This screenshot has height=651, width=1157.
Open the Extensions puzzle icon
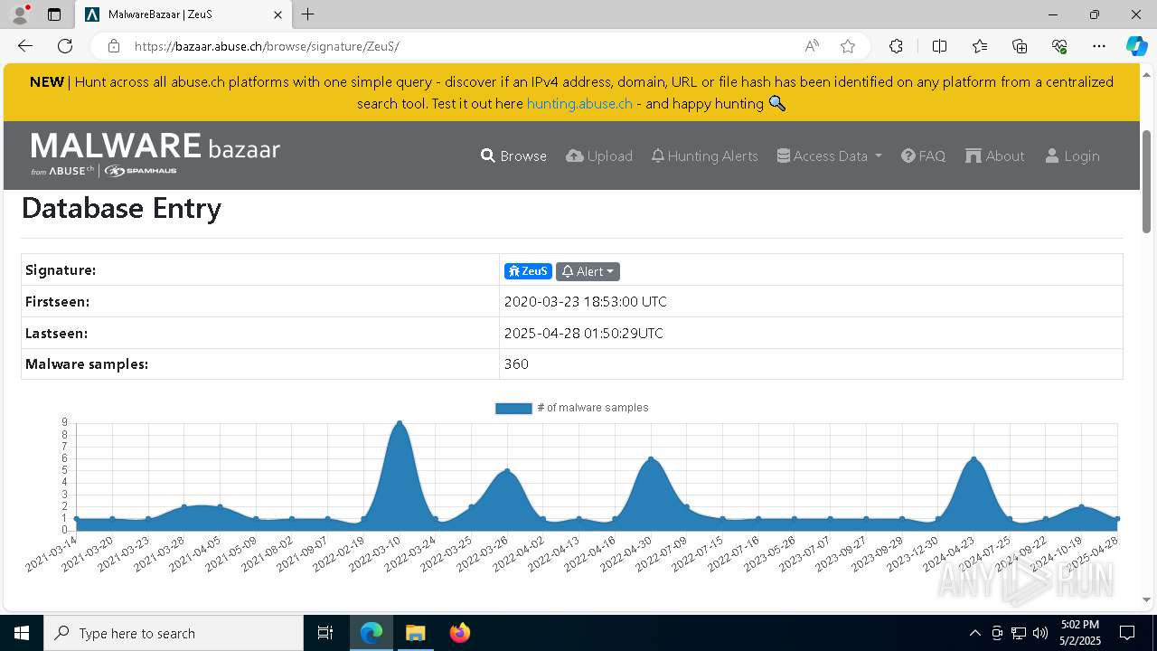point(896,46)
